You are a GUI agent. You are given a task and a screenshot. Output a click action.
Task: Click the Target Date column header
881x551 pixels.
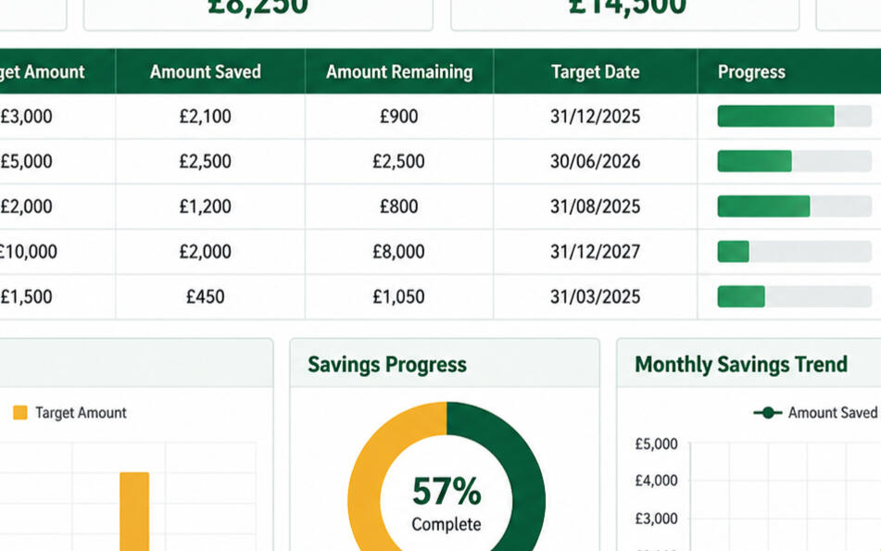[595, 72]
